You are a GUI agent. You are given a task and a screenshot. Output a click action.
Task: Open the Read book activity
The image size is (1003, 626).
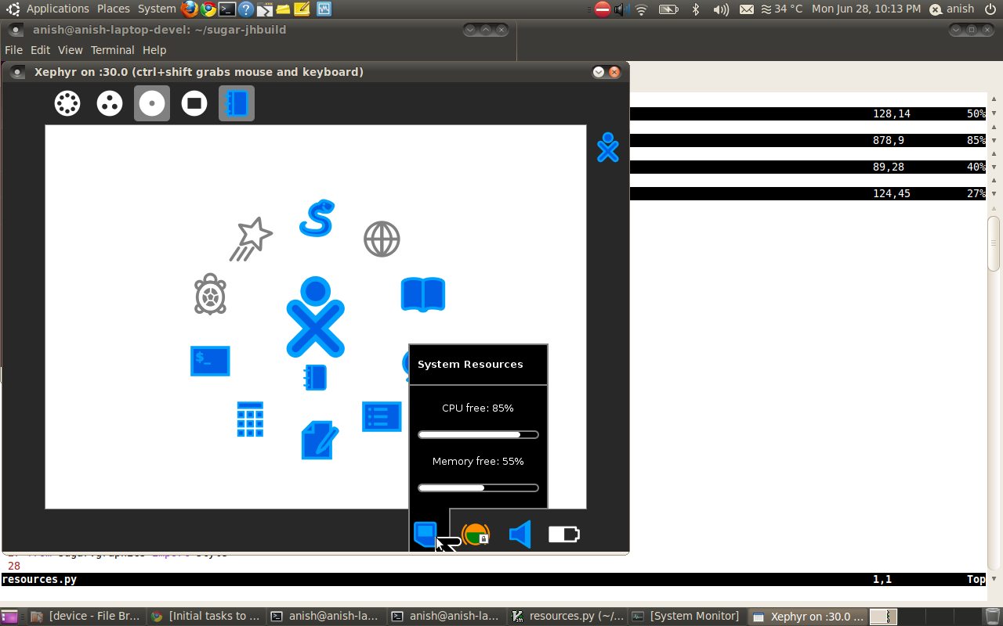click(423, 294)
